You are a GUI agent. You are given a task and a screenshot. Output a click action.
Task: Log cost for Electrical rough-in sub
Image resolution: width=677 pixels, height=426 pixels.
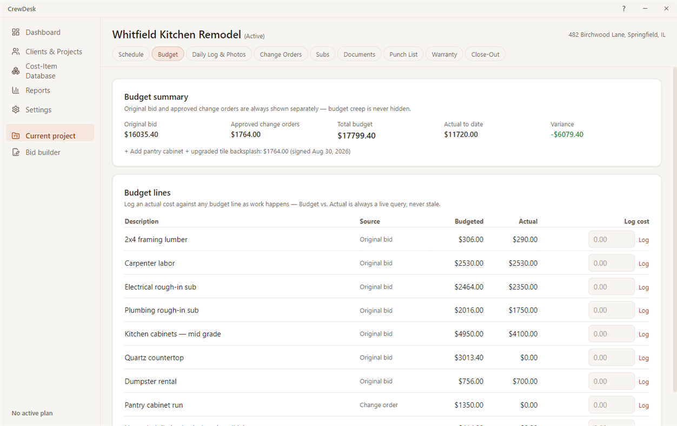click(643, 287)
